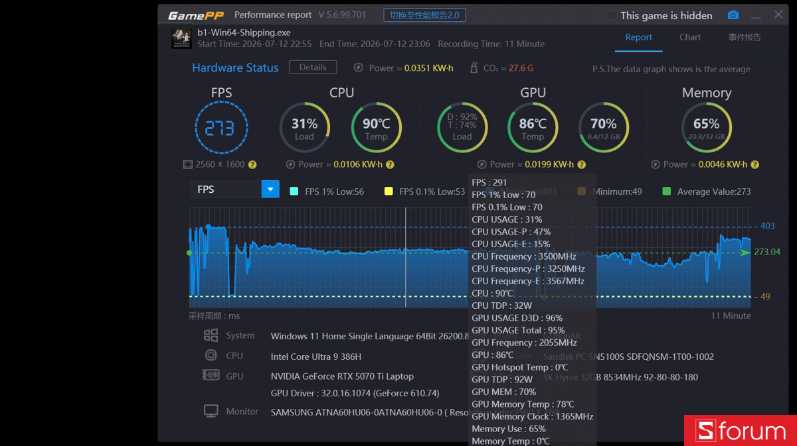797x446 pixels.
Task: Click the 403 maximum marker on chart
Action: [x=768, y=226]
